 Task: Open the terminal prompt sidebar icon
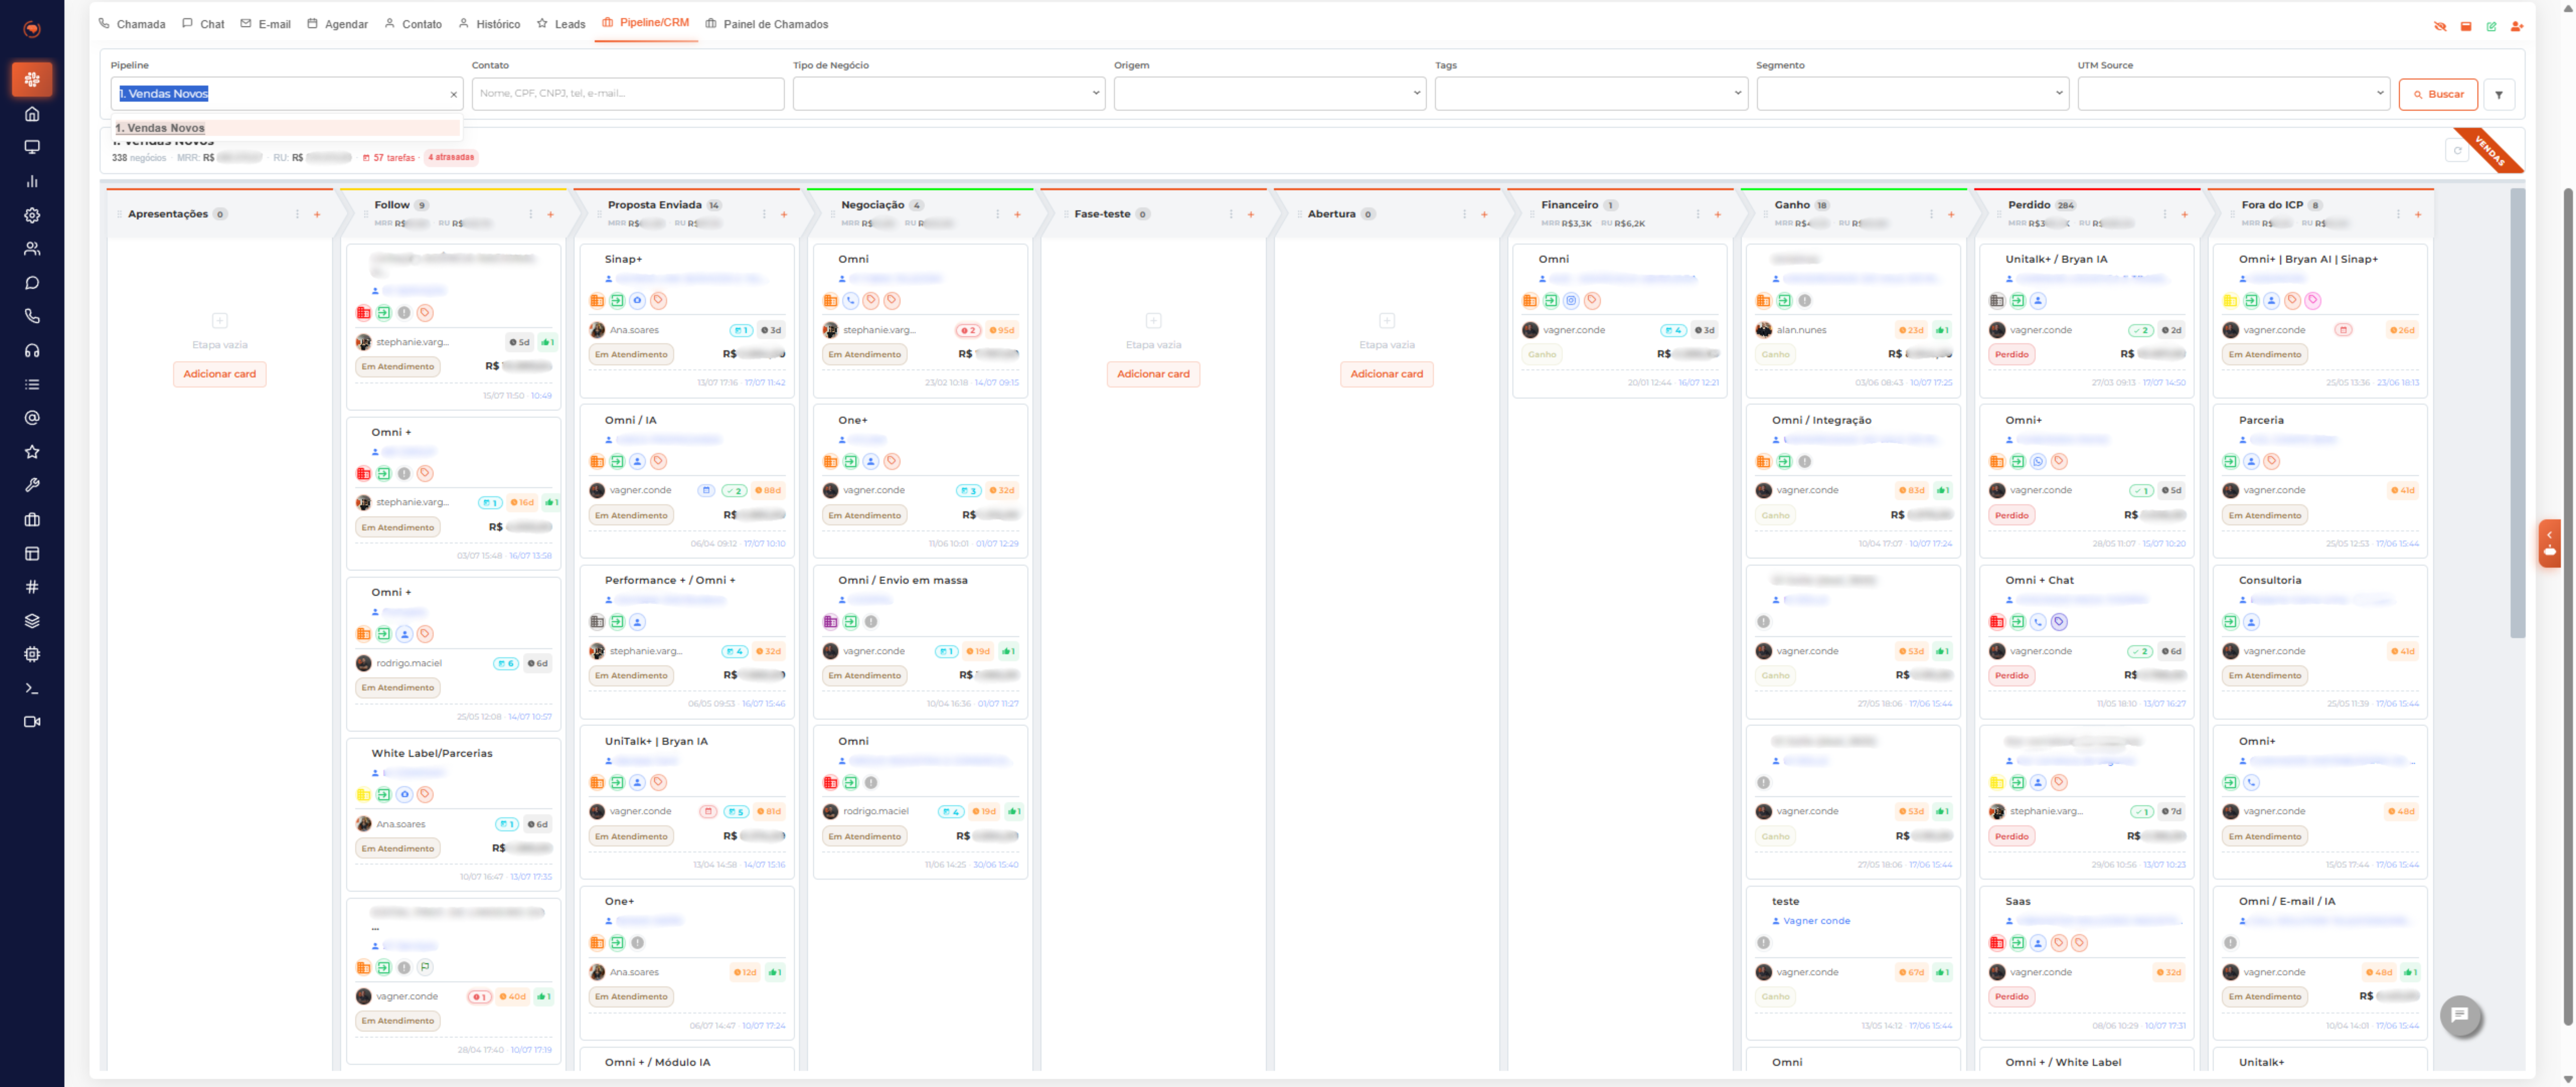(x=32, y=688)
